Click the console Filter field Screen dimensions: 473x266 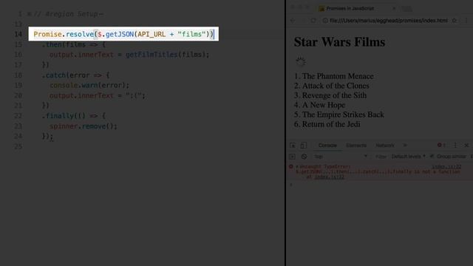[x=381, y=157]
